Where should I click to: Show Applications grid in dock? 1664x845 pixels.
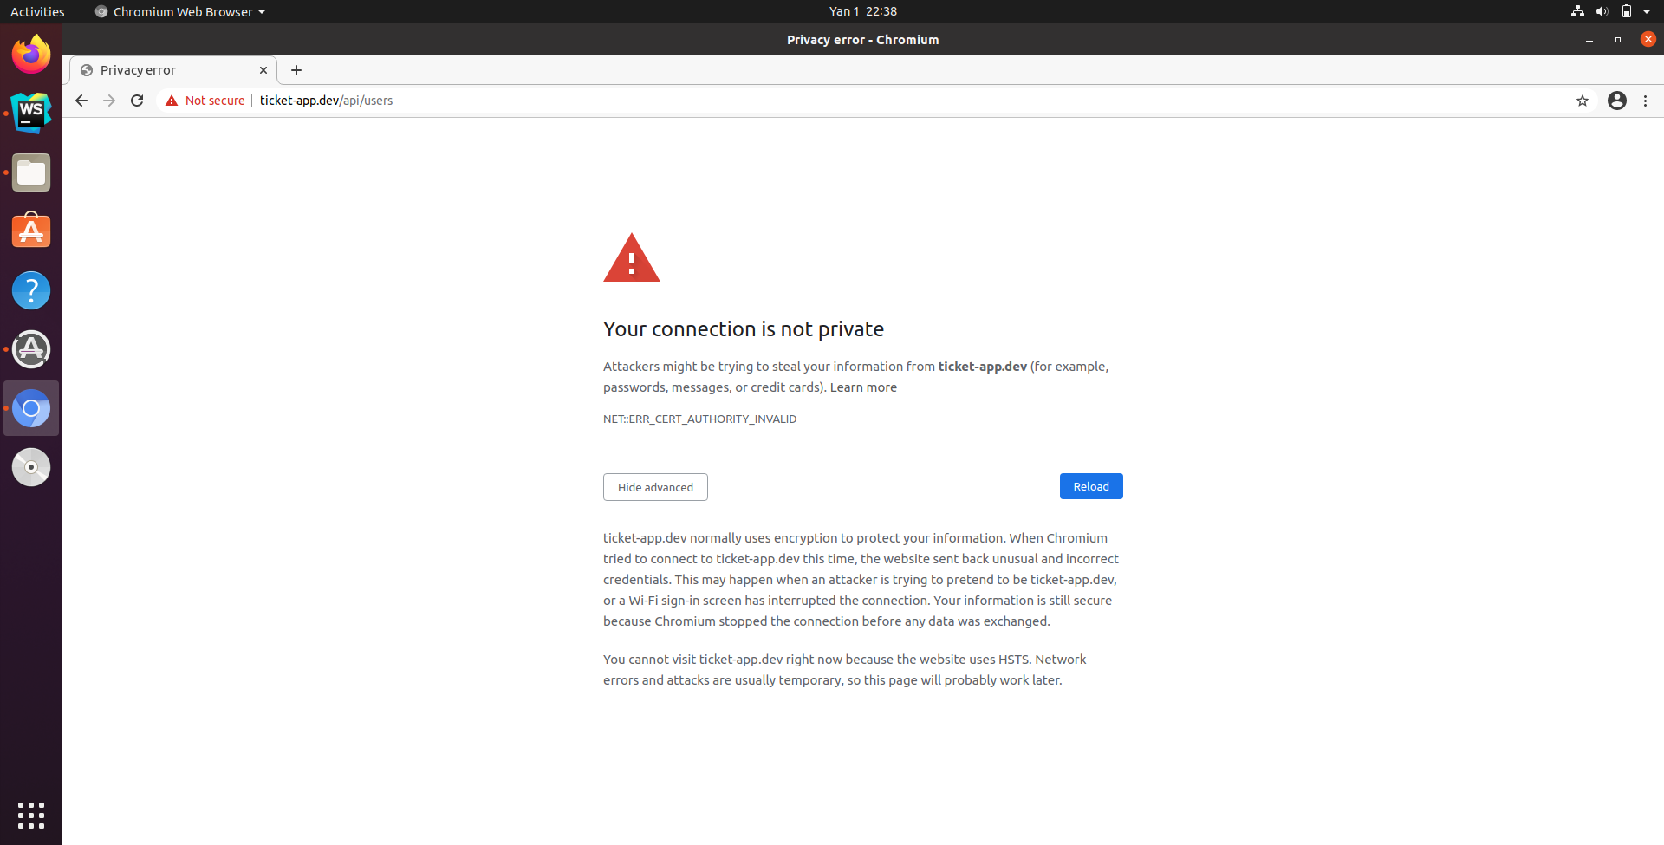coord(31,815)
